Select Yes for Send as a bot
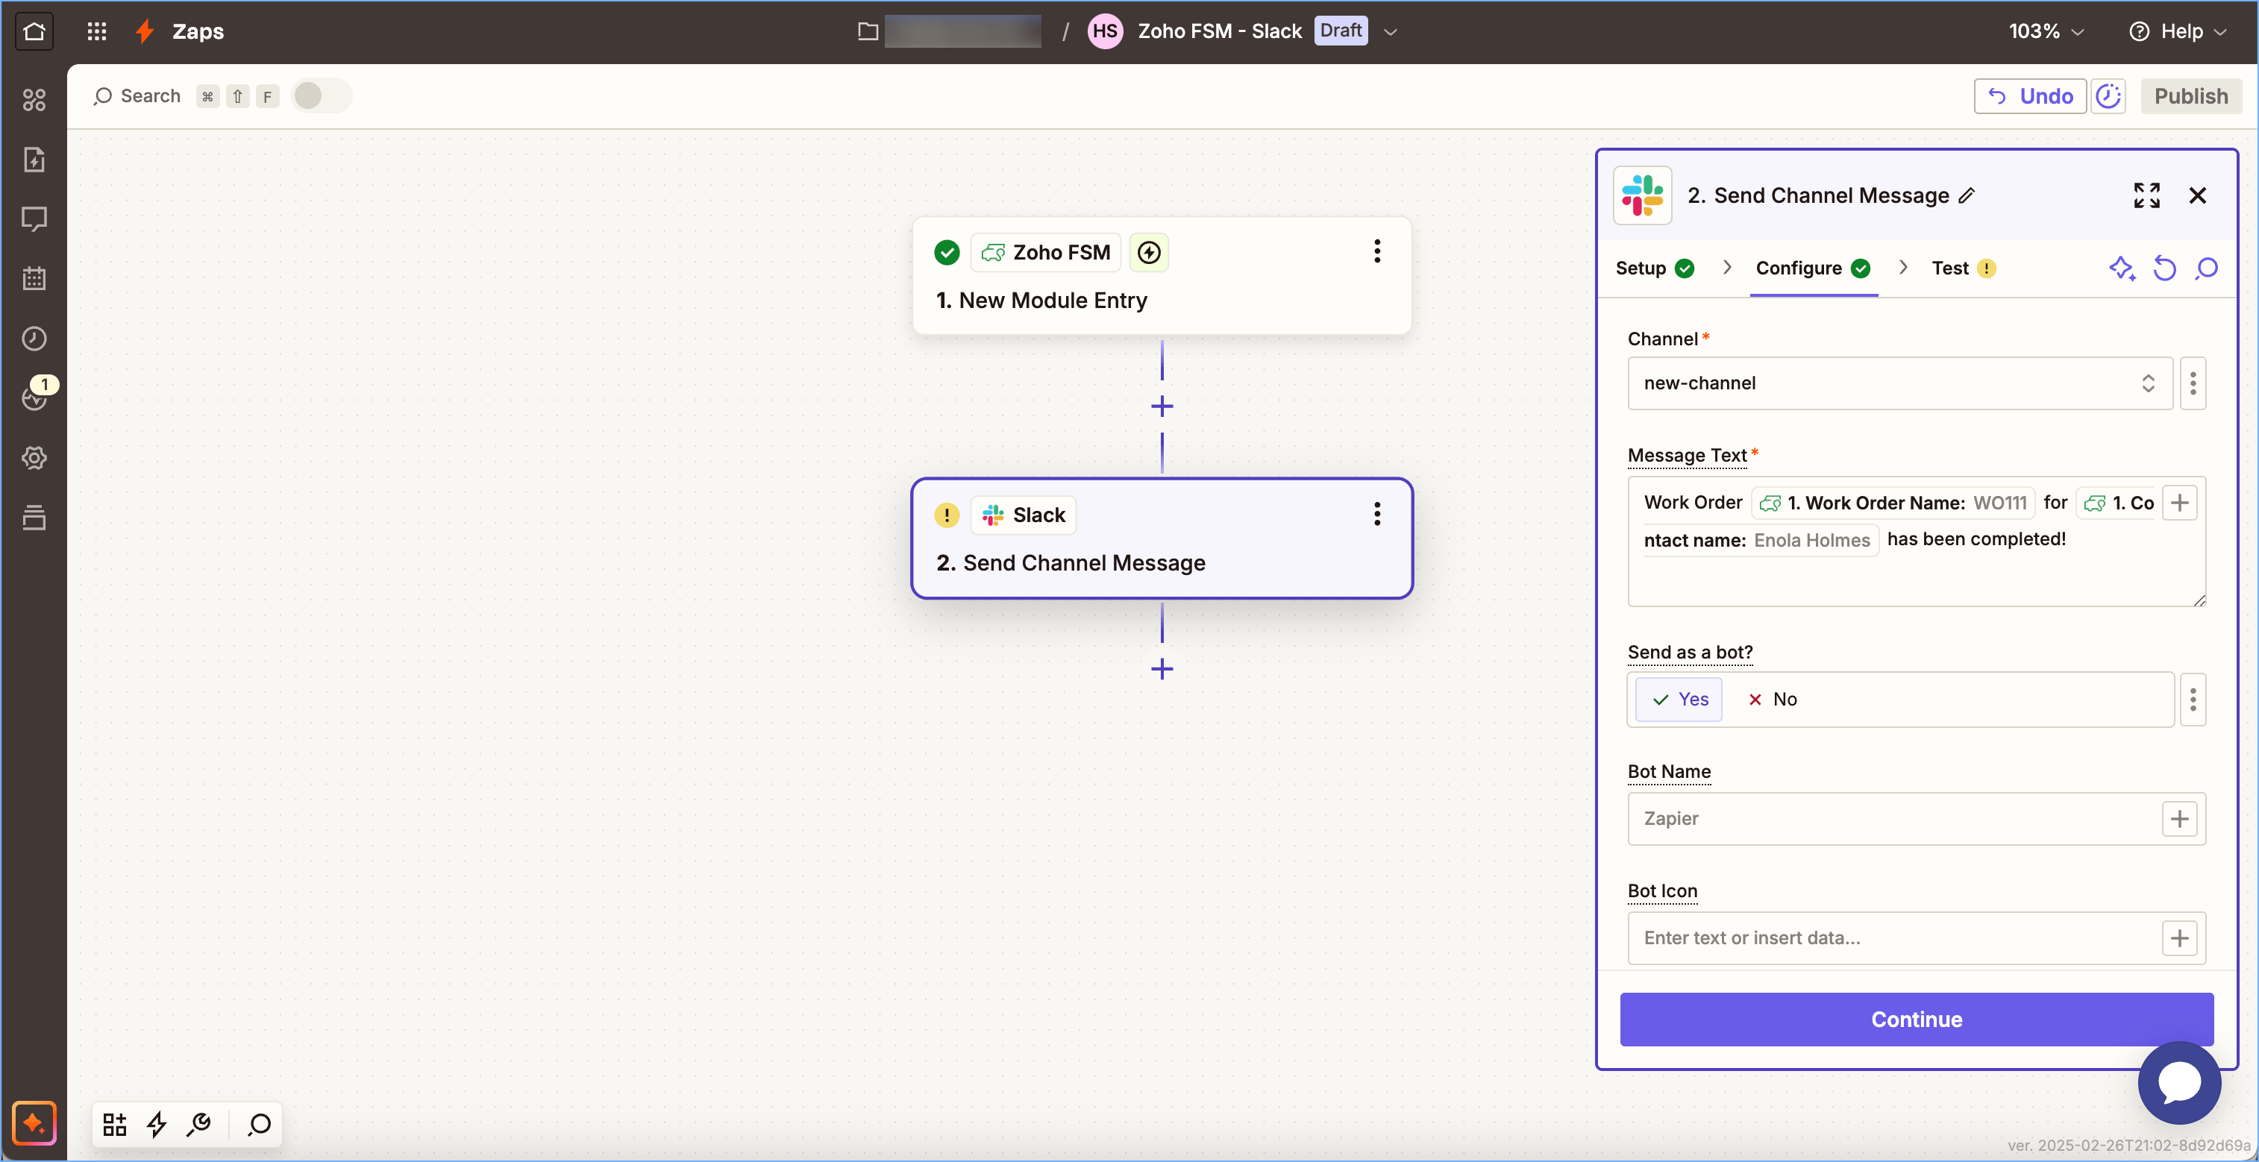 (x=1679, y=699)
